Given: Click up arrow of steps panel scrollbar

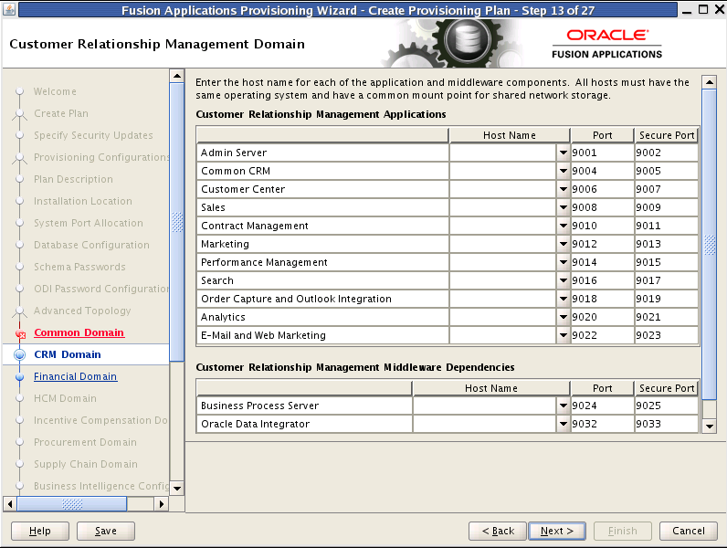Looking at the screenshot, I should click(176, 76).
